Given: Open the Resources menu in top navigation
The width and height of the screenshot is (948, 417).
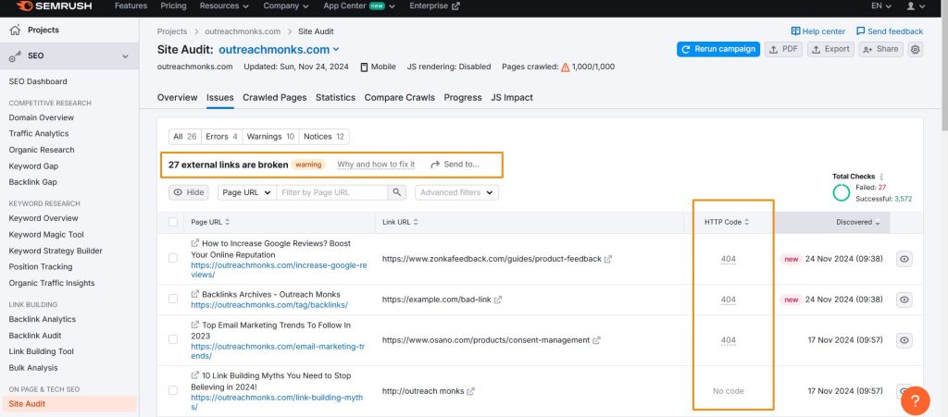Looking at the screenshot, I should tap(224, 6).
